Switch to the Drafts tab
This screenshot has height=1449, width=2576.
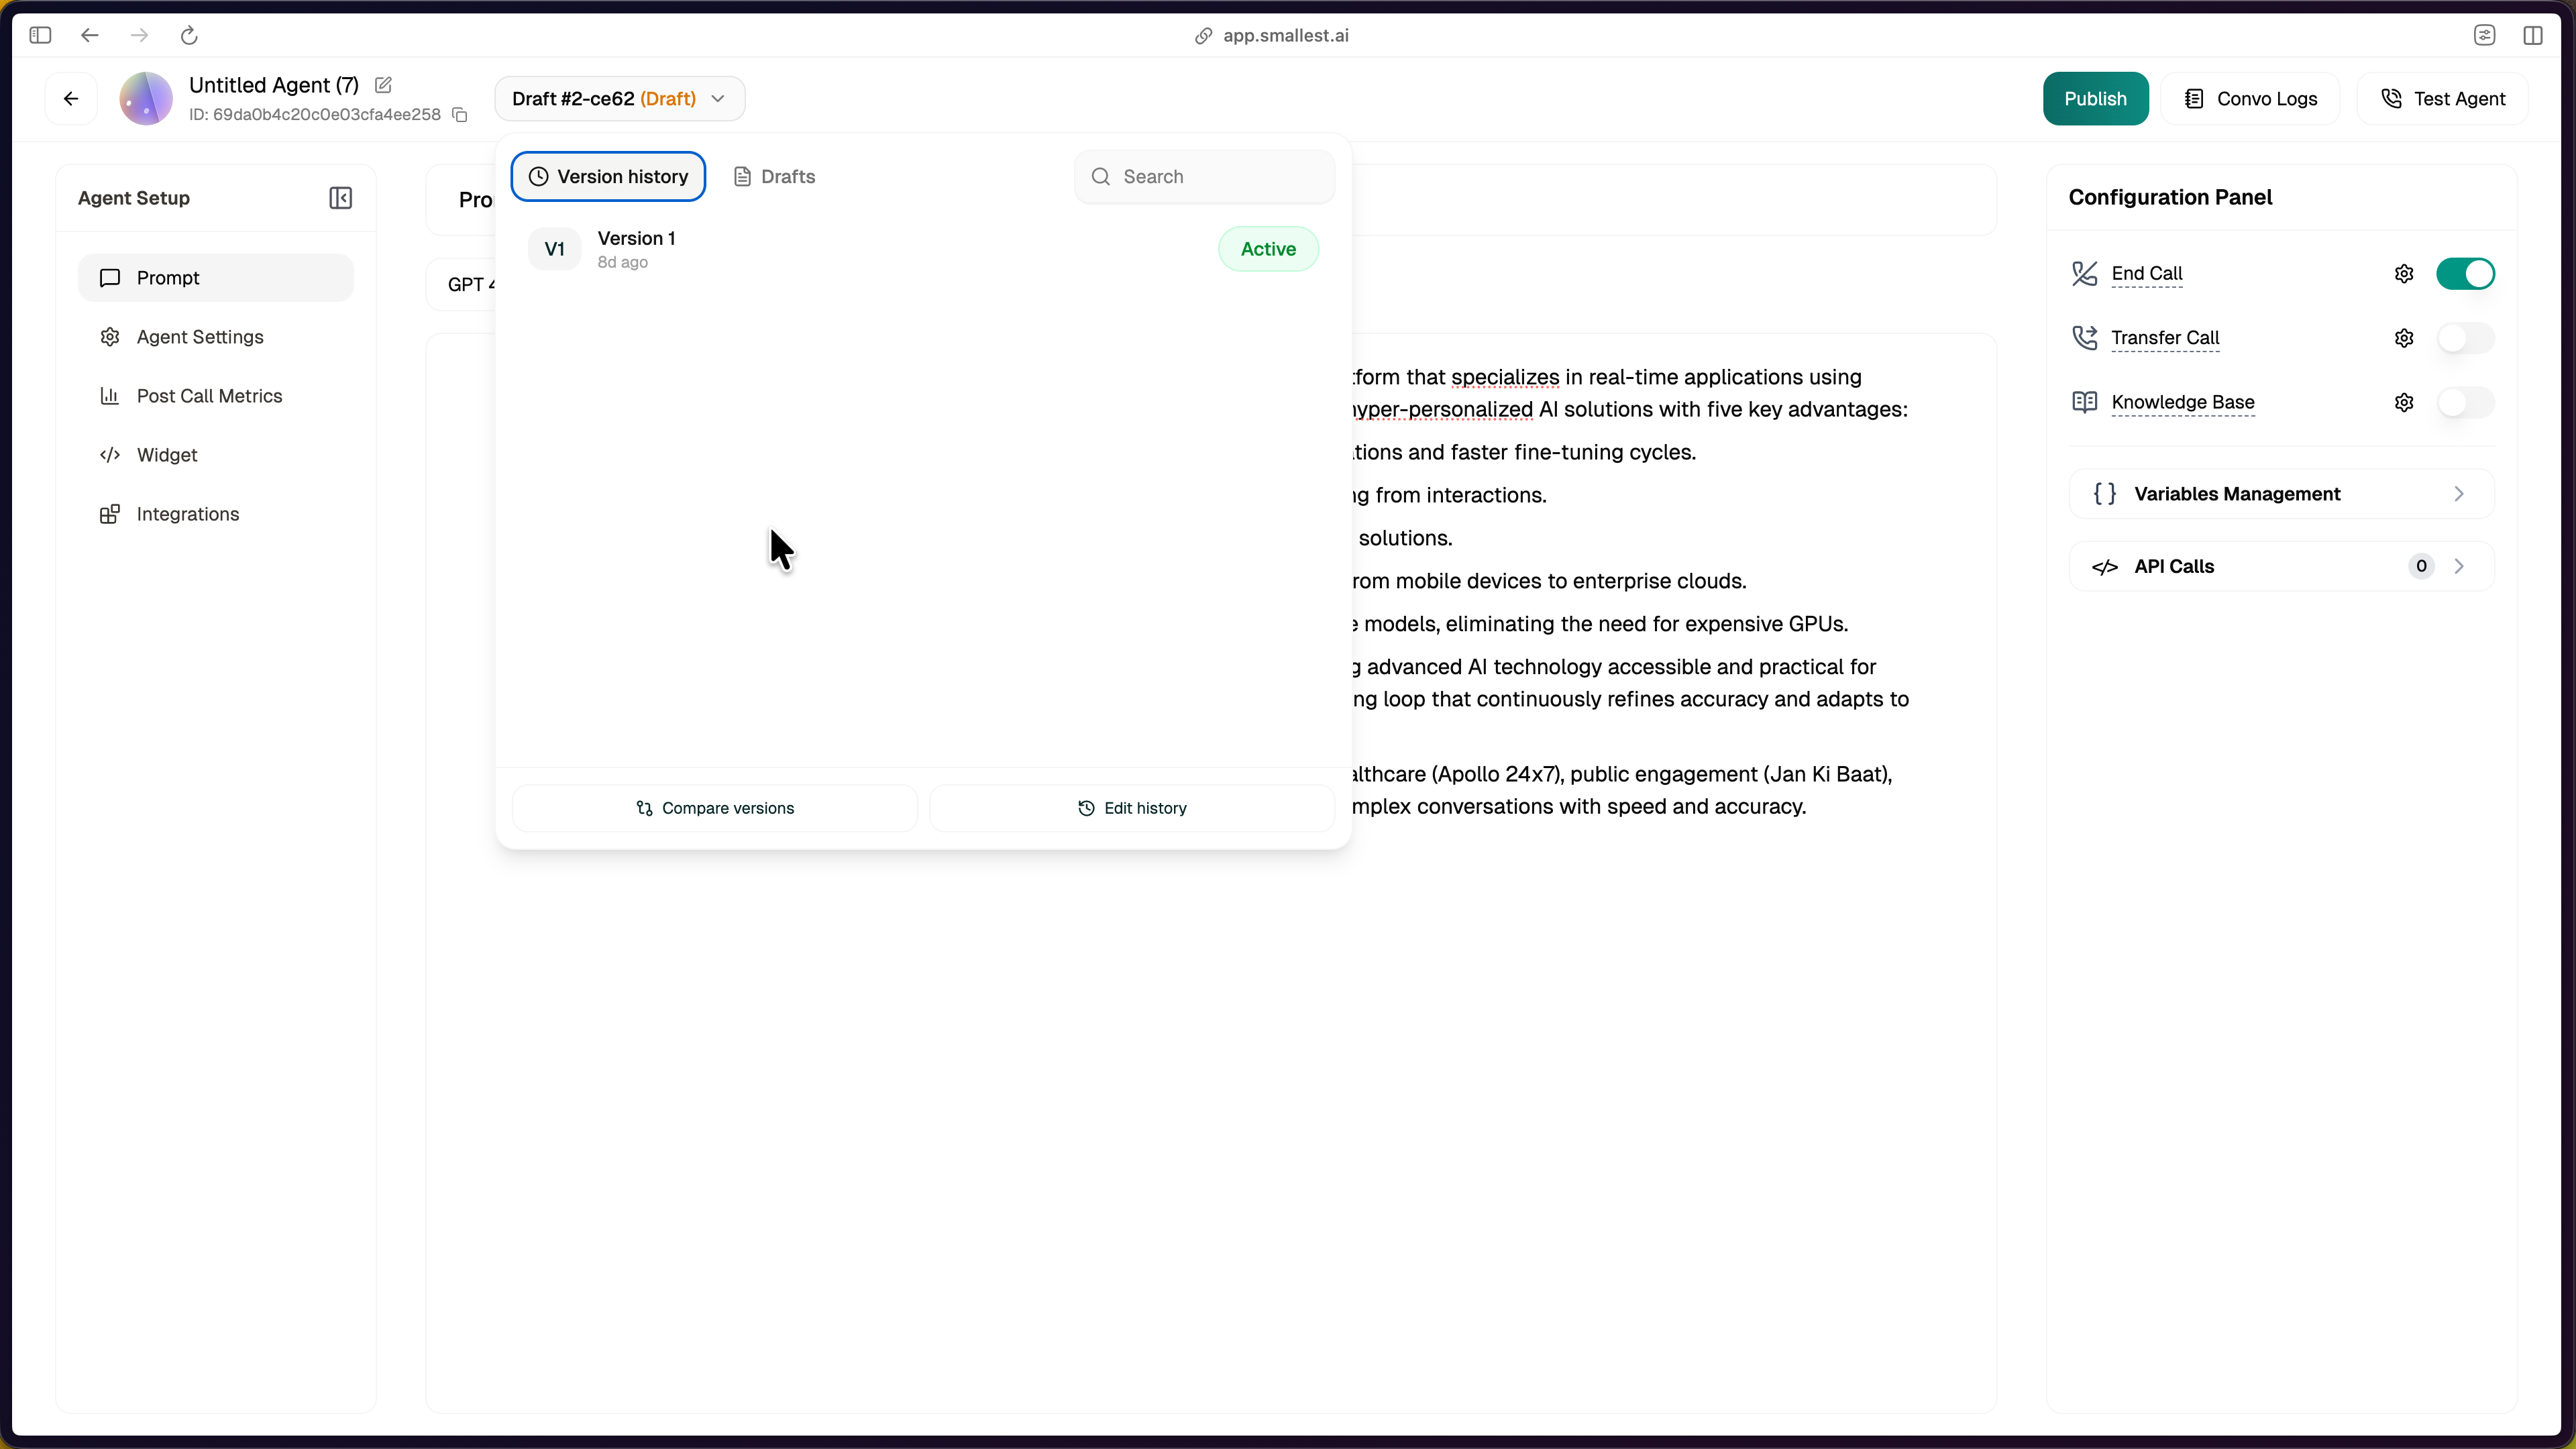click(775, 177)
